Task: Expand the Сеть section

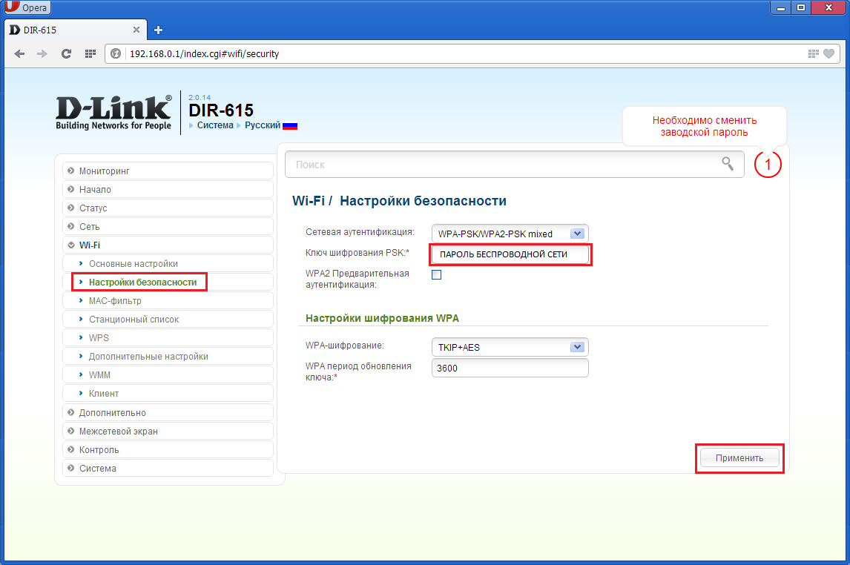Action: pos(168,226)
